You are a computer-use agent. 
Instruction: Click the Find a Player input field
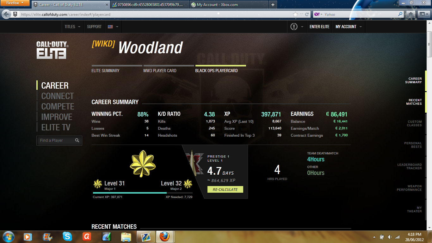click(59, 140)
